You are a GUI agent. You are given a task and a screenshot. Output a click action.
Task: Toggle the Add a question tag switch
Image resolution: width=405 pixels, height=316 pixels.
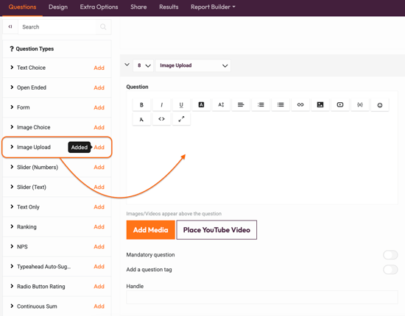click(x=390, y=270)
